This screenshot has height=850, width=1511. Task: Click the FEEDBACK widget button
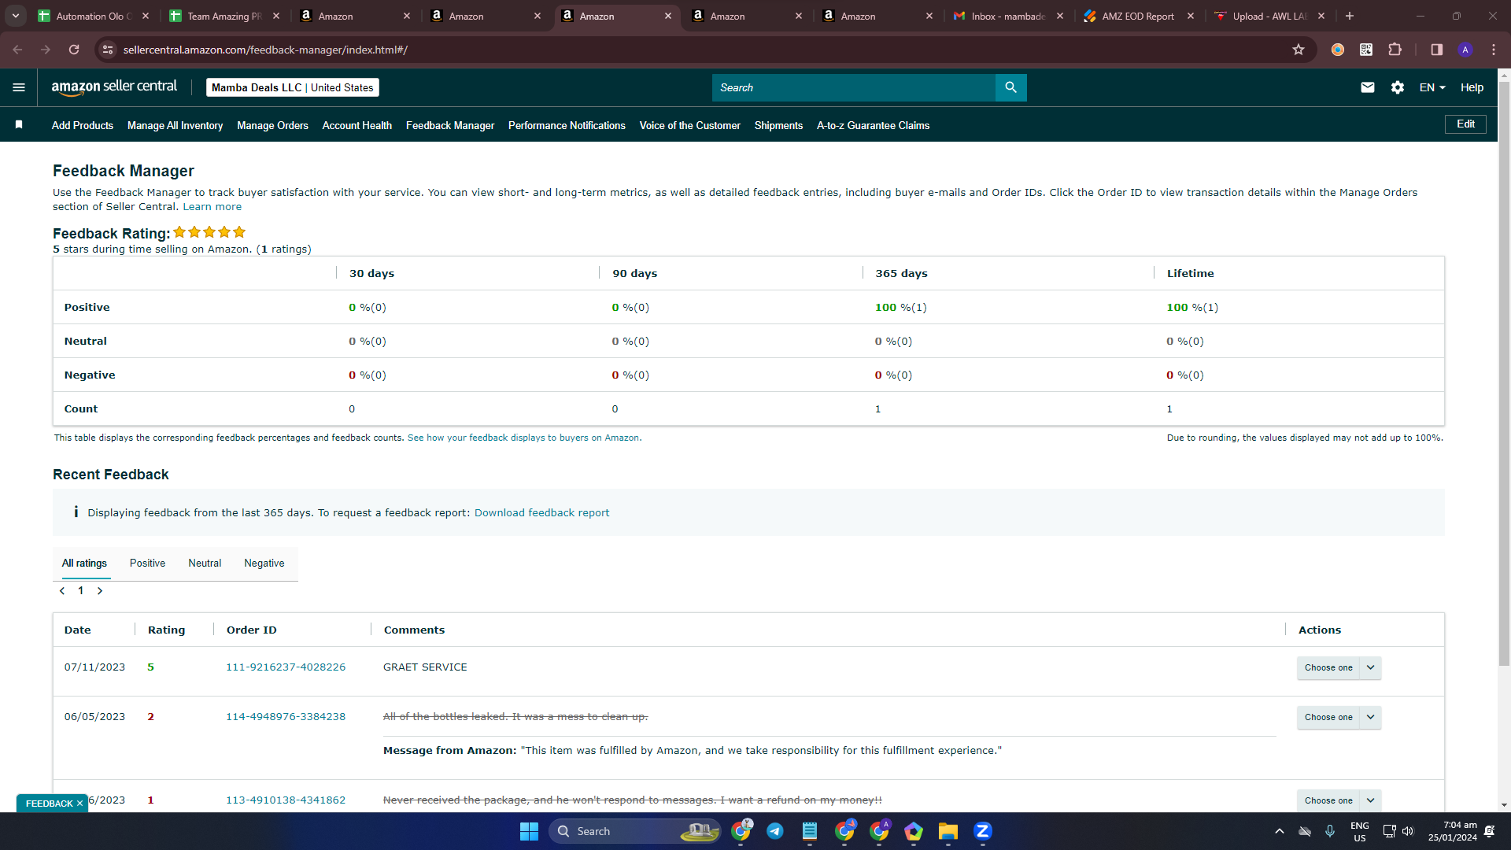[49, 804]
